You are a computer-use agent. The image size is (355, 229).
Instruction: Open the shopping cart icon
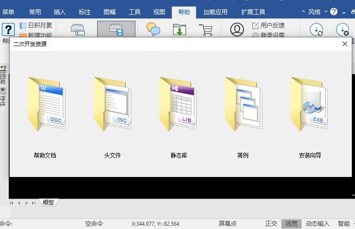(206, 30)
